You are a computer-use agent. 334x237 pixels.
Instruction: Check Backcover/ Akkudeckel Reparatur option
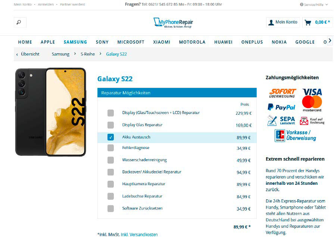pyautogui.click(x=110, y=172)
